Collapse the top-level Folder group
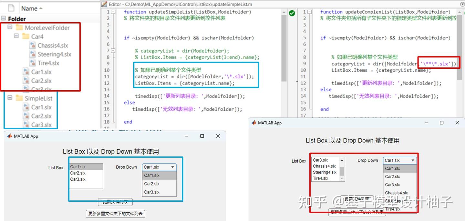This screenshot has width=465, height=221. click(x=4, y=18)
